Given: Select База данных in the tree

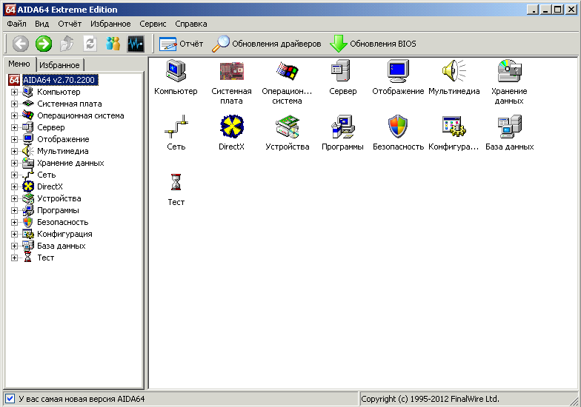Looking at the screenshot, I should coord(61,246).
